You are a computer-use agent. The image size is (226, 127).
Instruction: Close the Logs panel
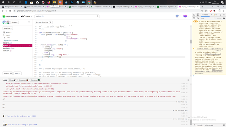[188, 80]
